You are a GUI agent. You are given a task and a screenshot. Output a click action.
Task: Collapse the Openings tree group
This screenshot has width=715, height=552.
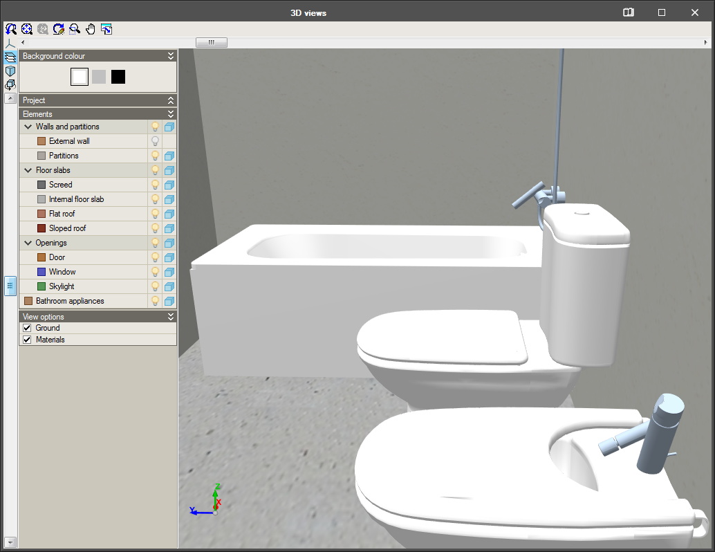coord(28,243)
